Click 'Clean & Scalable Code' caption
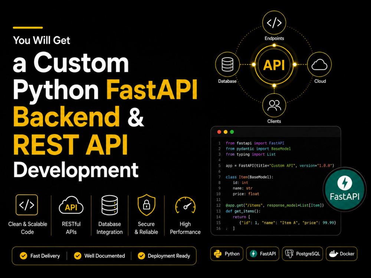The image size is (371, 278). tap(27, 228)
